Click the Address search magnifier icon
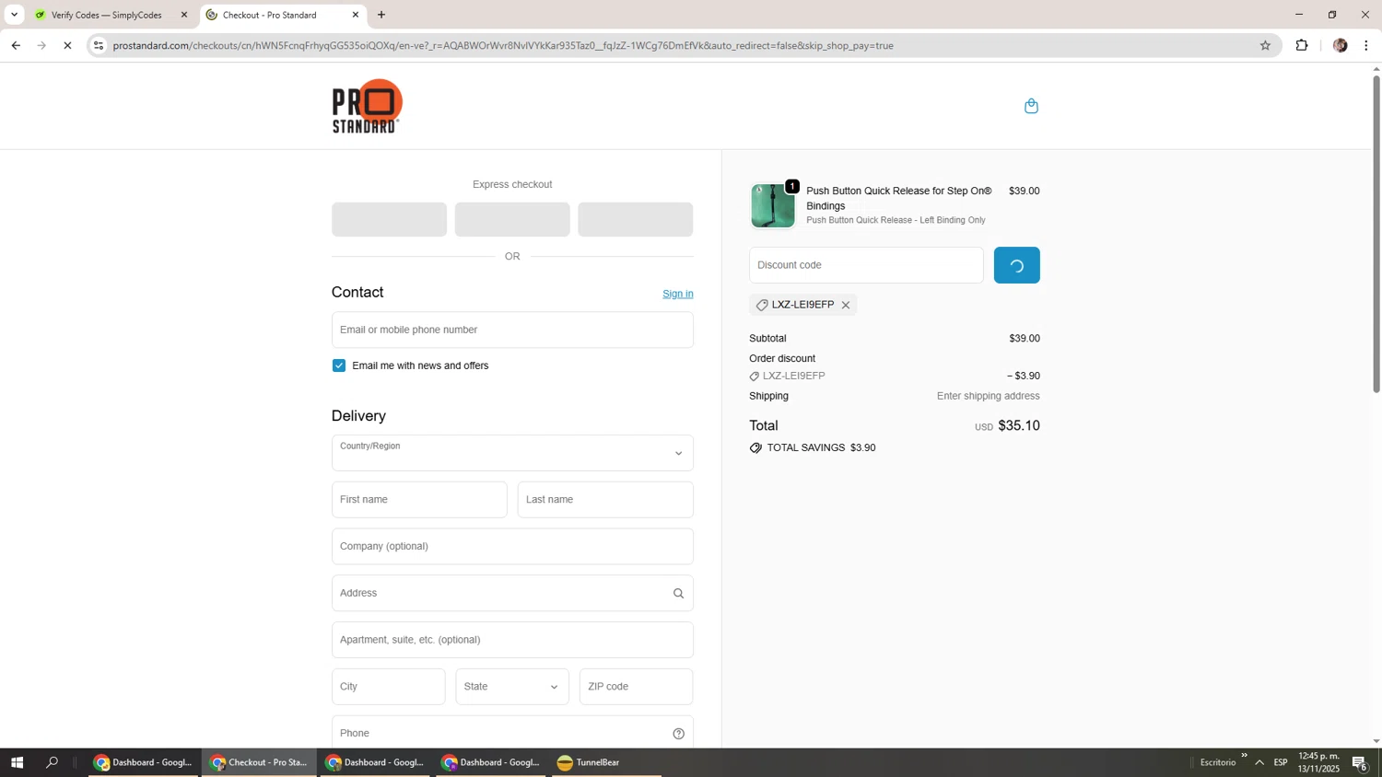The image size is (1382, 777). (678, 594)
